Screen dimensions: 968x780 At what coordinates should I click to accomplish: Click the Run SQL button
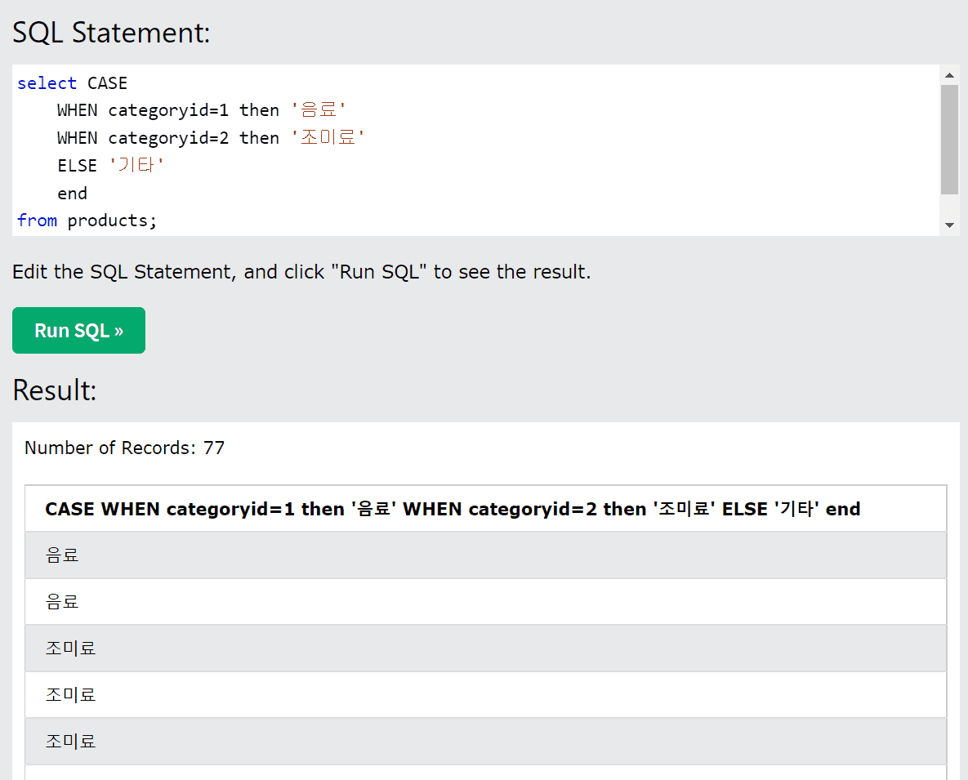click(x=78, y=330)
